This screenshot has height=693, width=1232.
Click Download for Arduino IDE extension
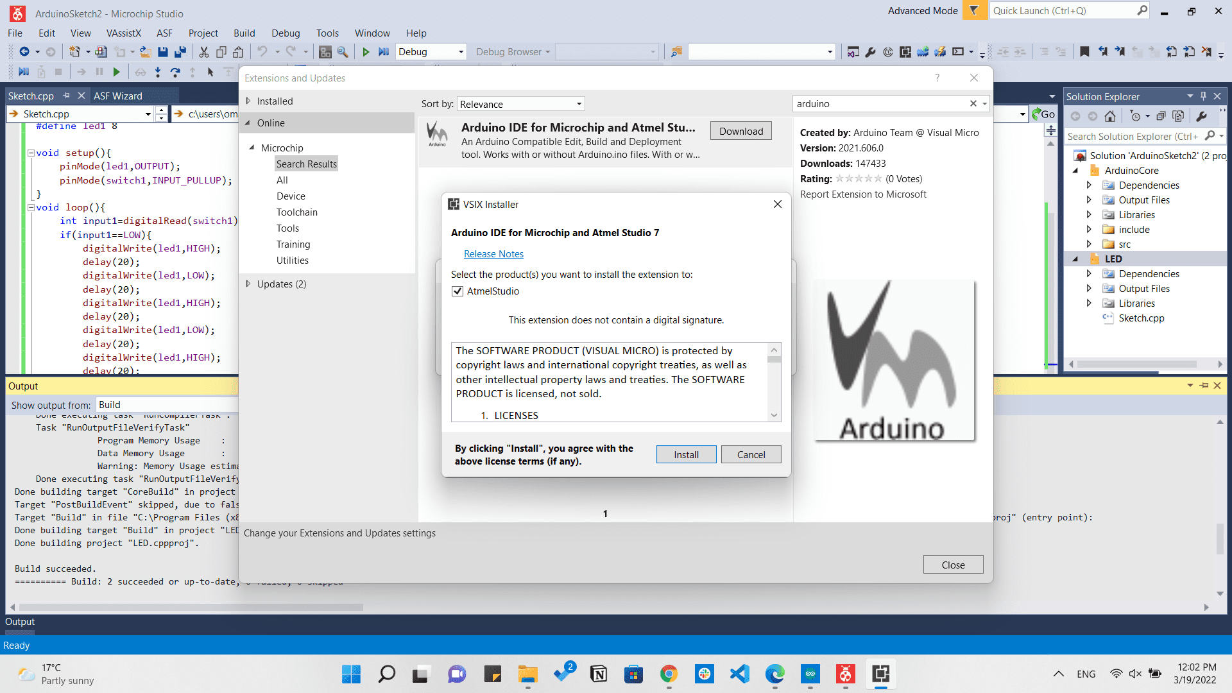pyautogui.click(x=741, y=131)
